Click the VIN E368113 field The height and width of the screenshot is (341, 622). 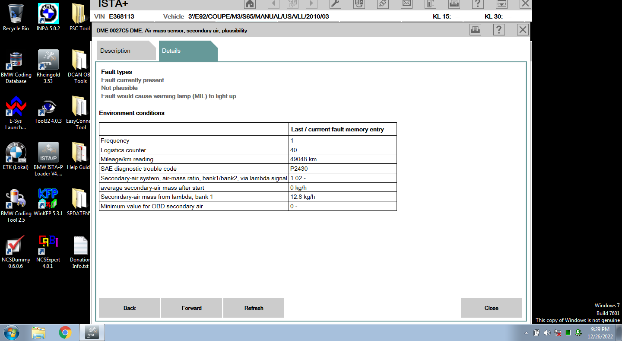coord(114,16)
